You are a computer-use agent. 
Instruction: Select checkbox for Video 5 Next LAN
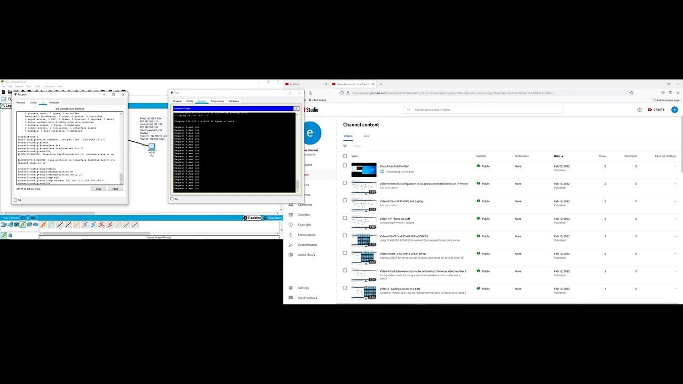point(345,253)
